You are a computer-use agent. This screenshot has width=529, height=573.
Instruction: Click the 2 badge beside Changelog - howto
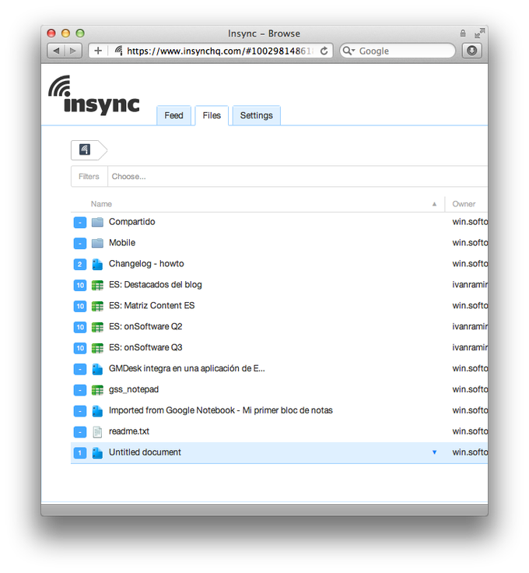coord(80,264)
